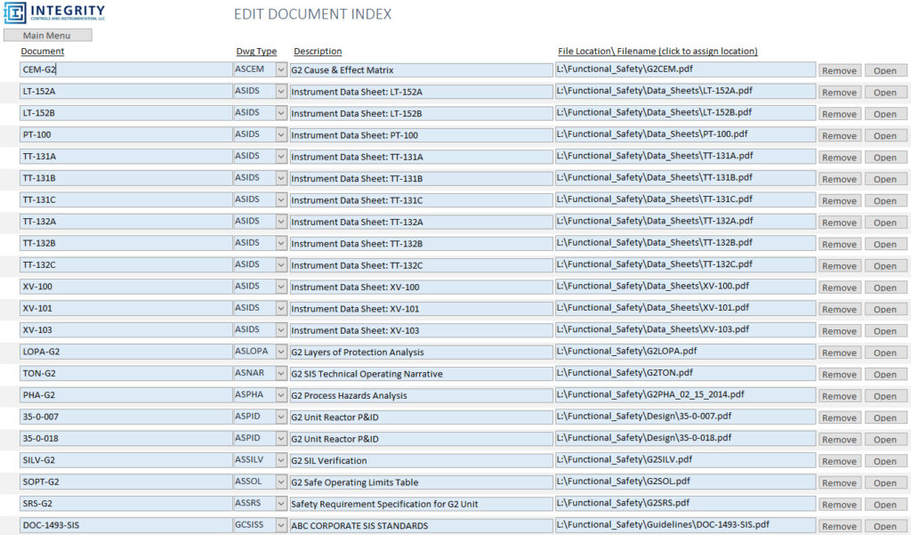Image resolution: width=911 pixels, height=535 pixels.
Task: Open the 35-0-007 P&ID file
Action: pyautogui.click(x=884, y=418)
